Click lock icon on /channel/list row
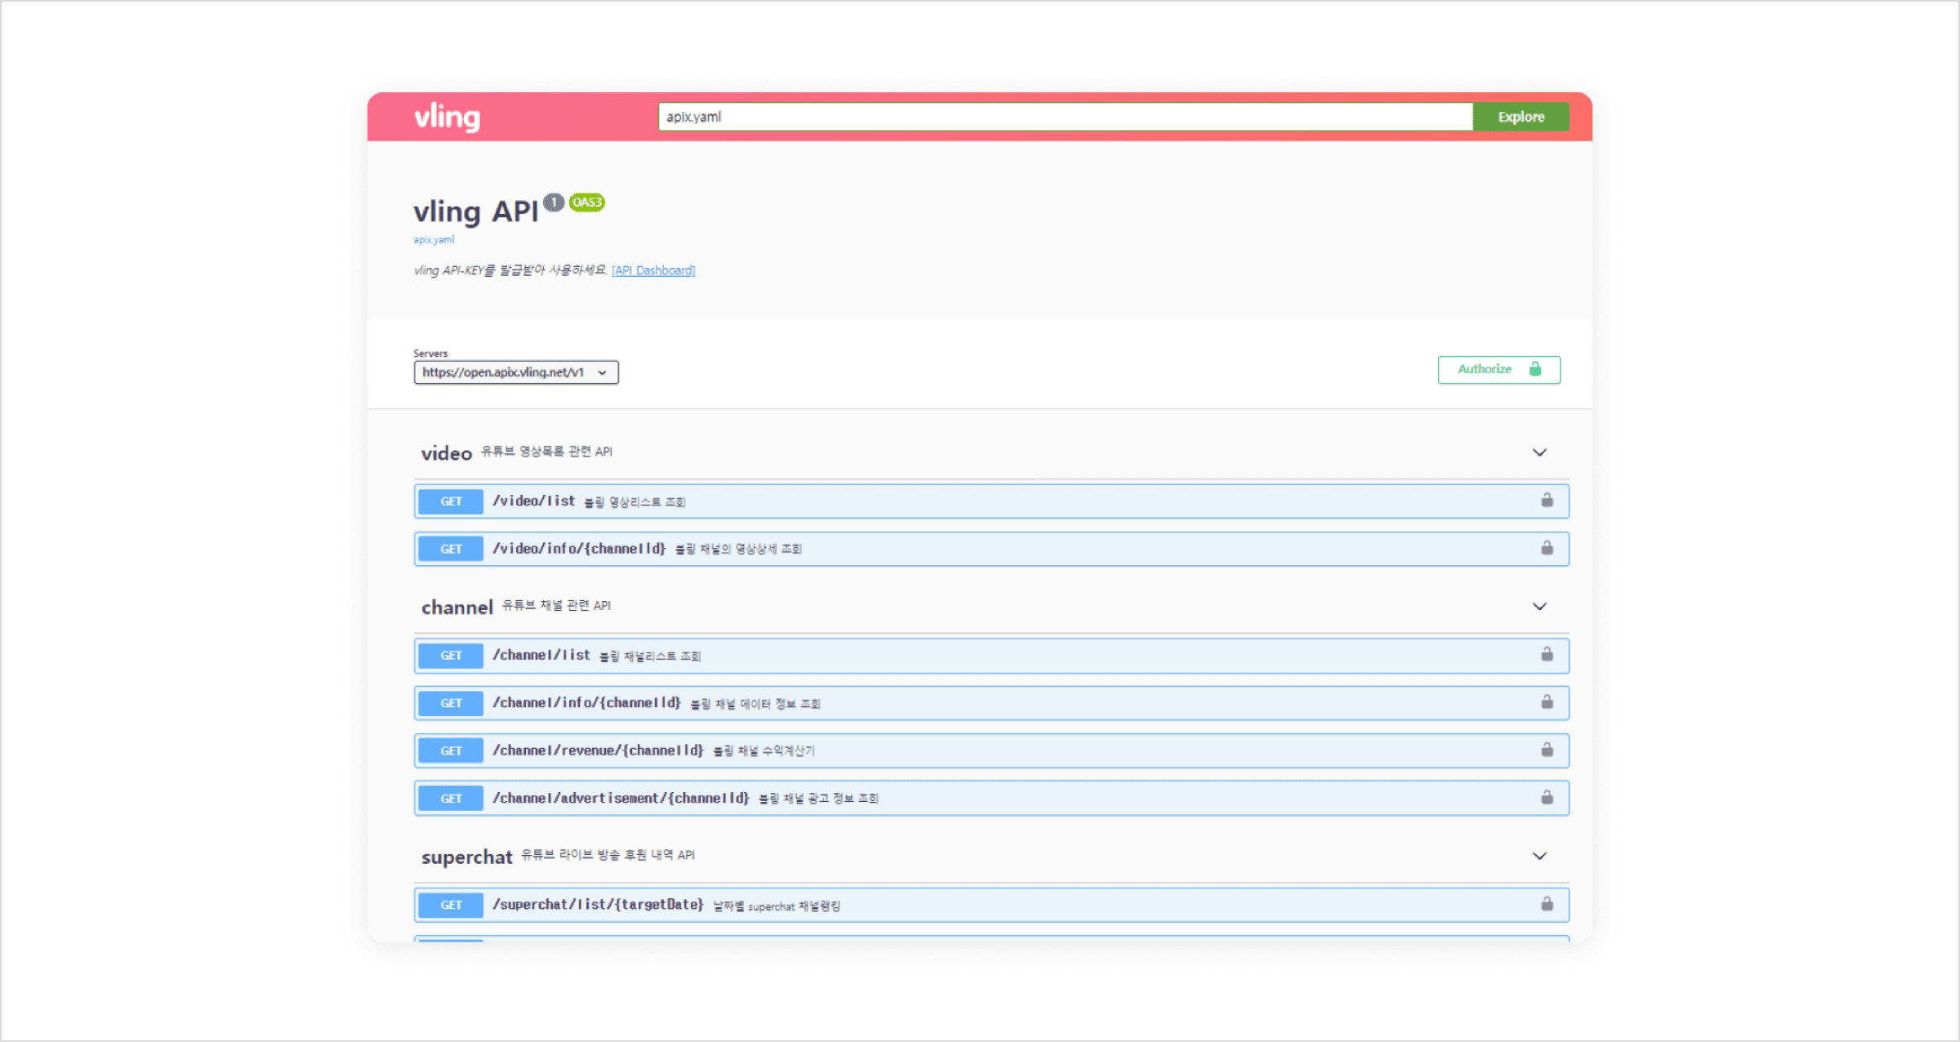 coord(1547,655)
